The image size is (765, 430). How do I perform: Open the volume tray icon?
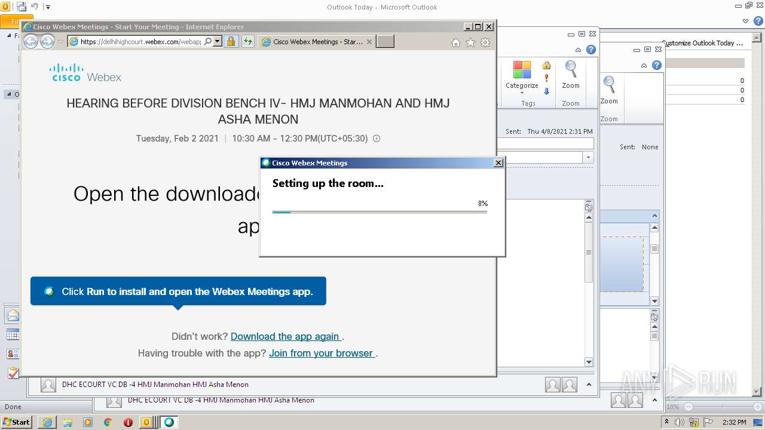[681, 422]
